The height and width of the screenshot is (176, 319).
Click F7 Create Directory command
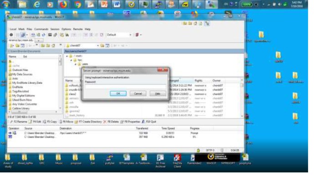point(88,122)
